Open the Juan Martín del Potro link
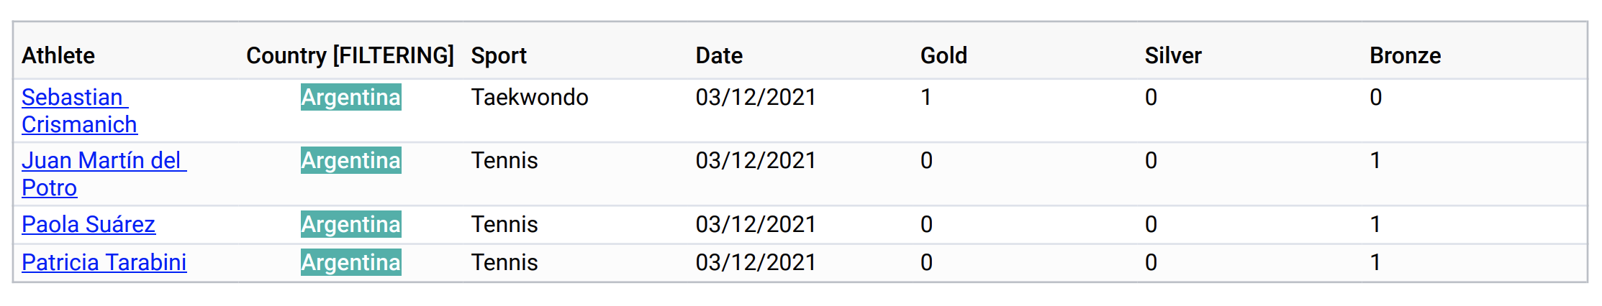The height and width of the screenshot is (306, 1602). (x=104, y=174)
